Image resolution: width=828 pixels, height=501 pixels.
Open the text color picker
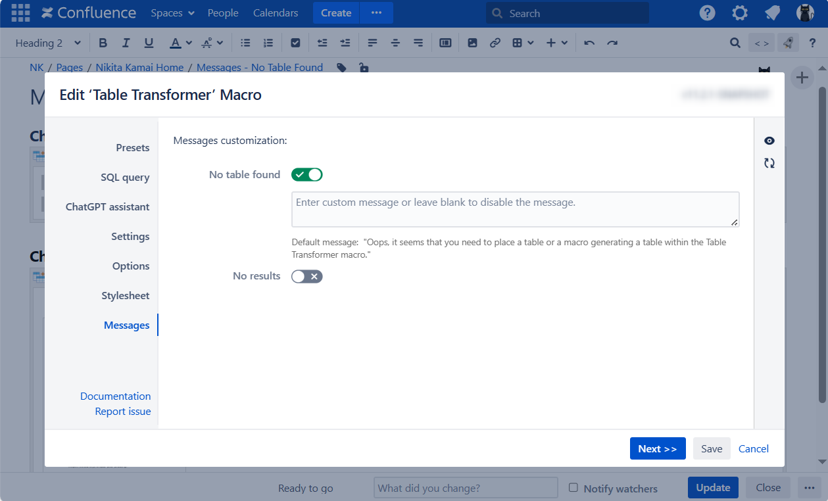pos(189,43)
